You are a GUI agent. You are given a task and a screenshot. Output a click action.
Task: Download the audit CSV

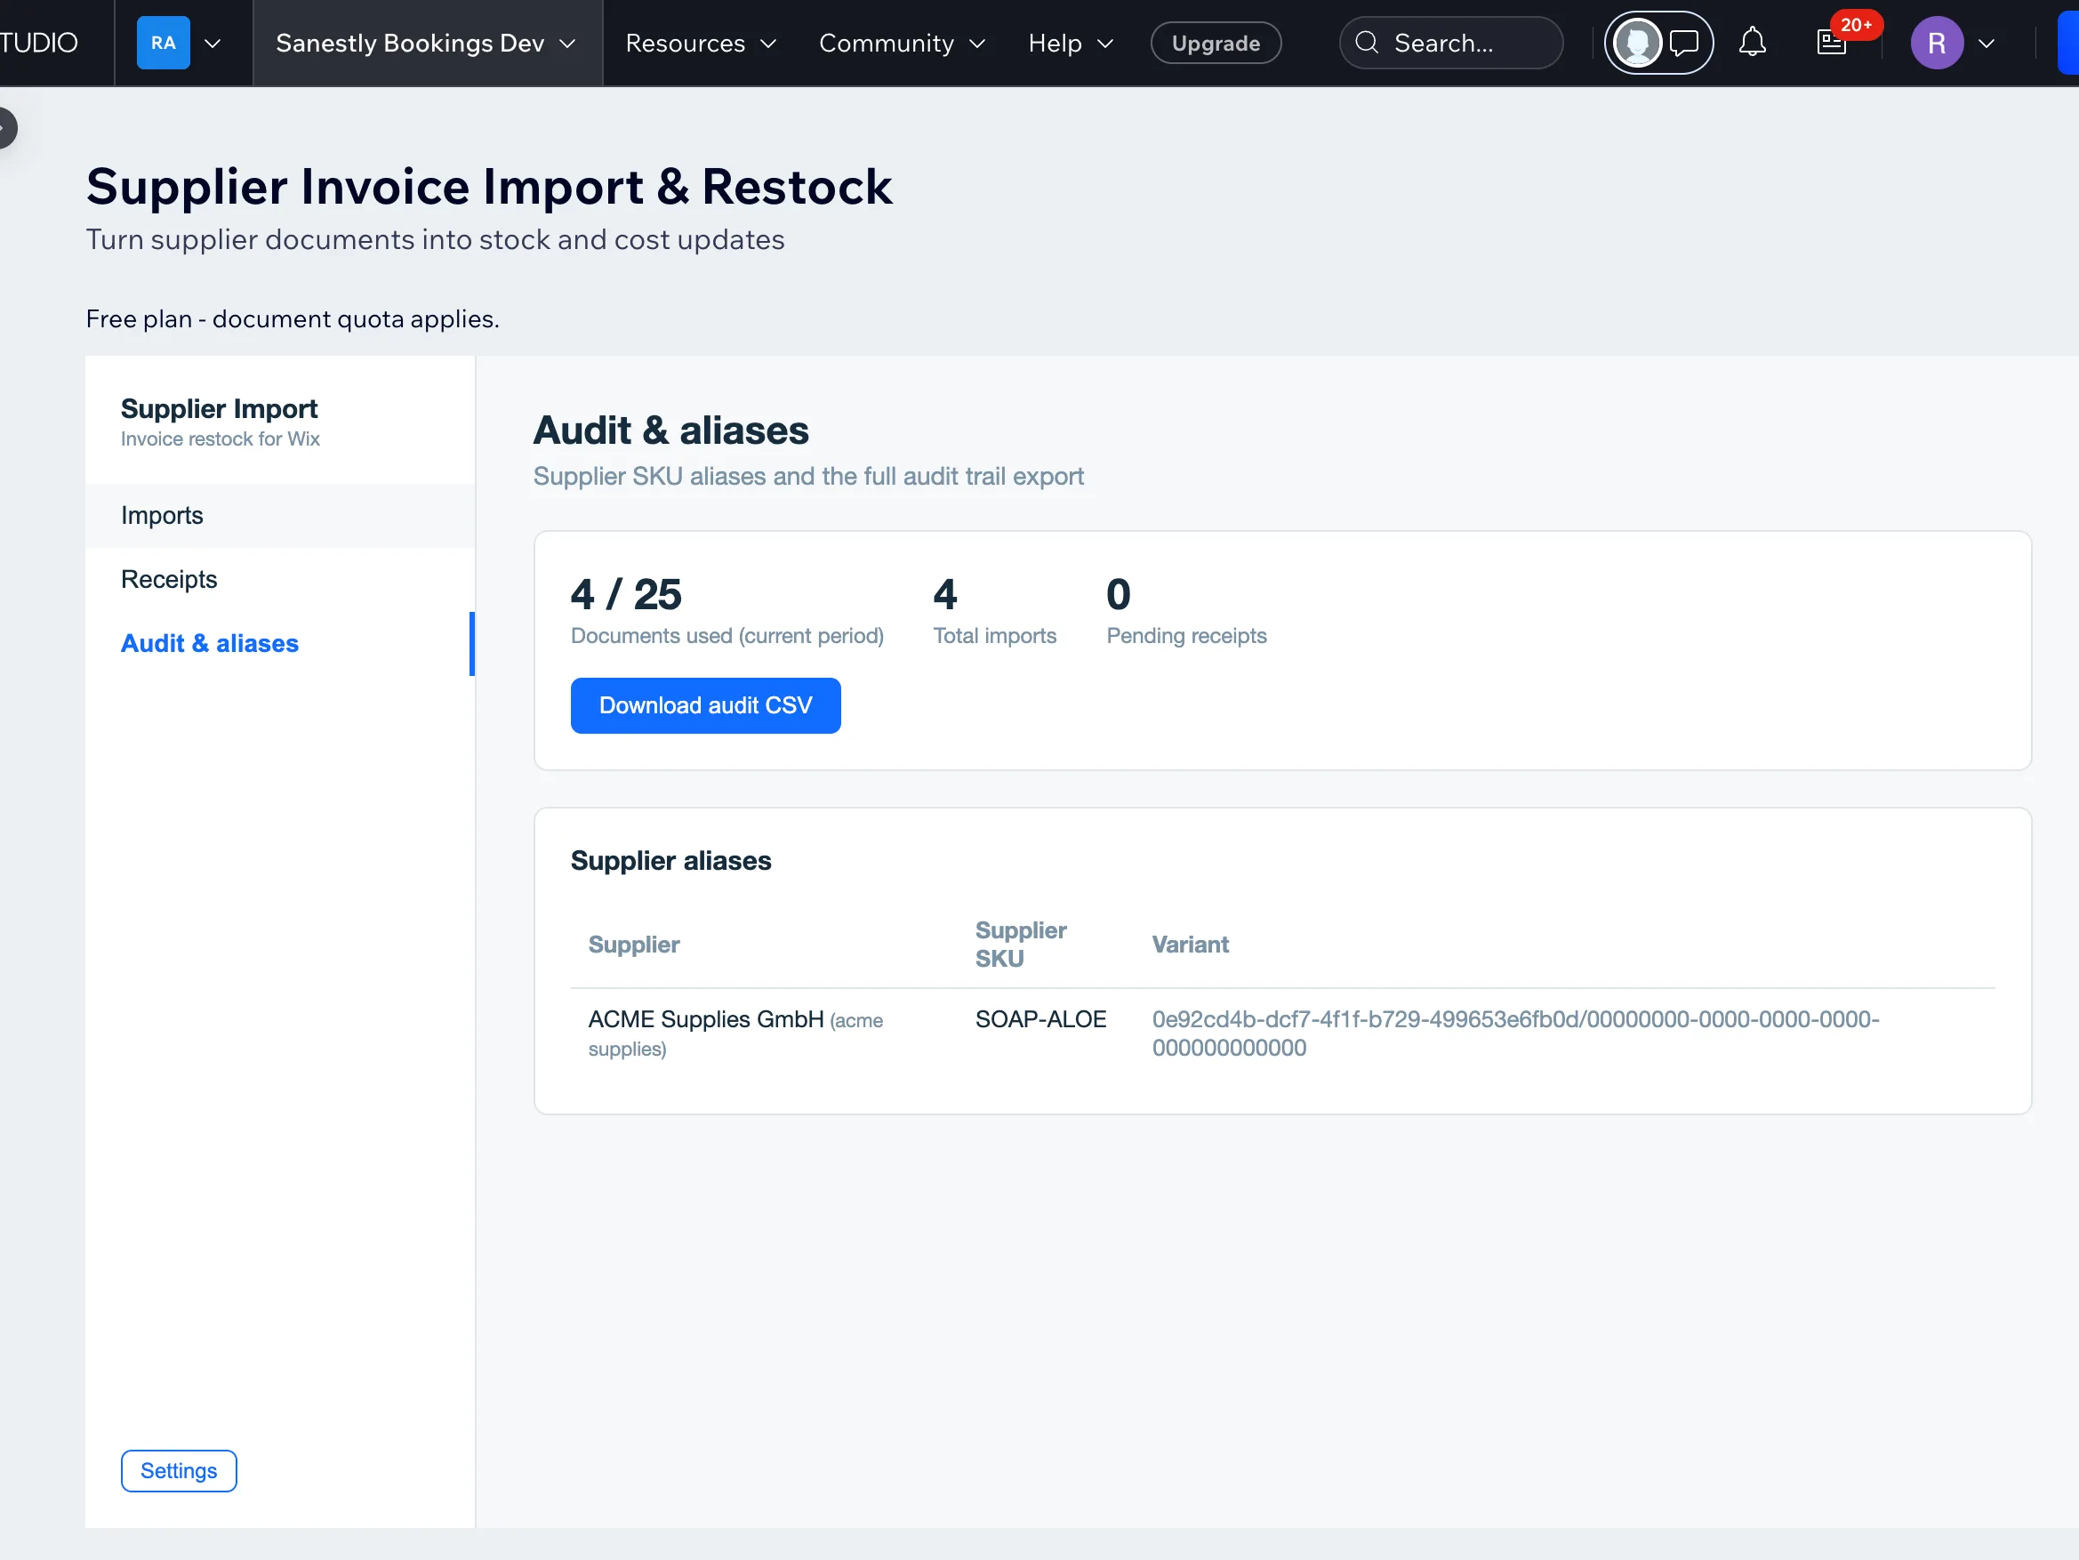(x=705, y=705)
